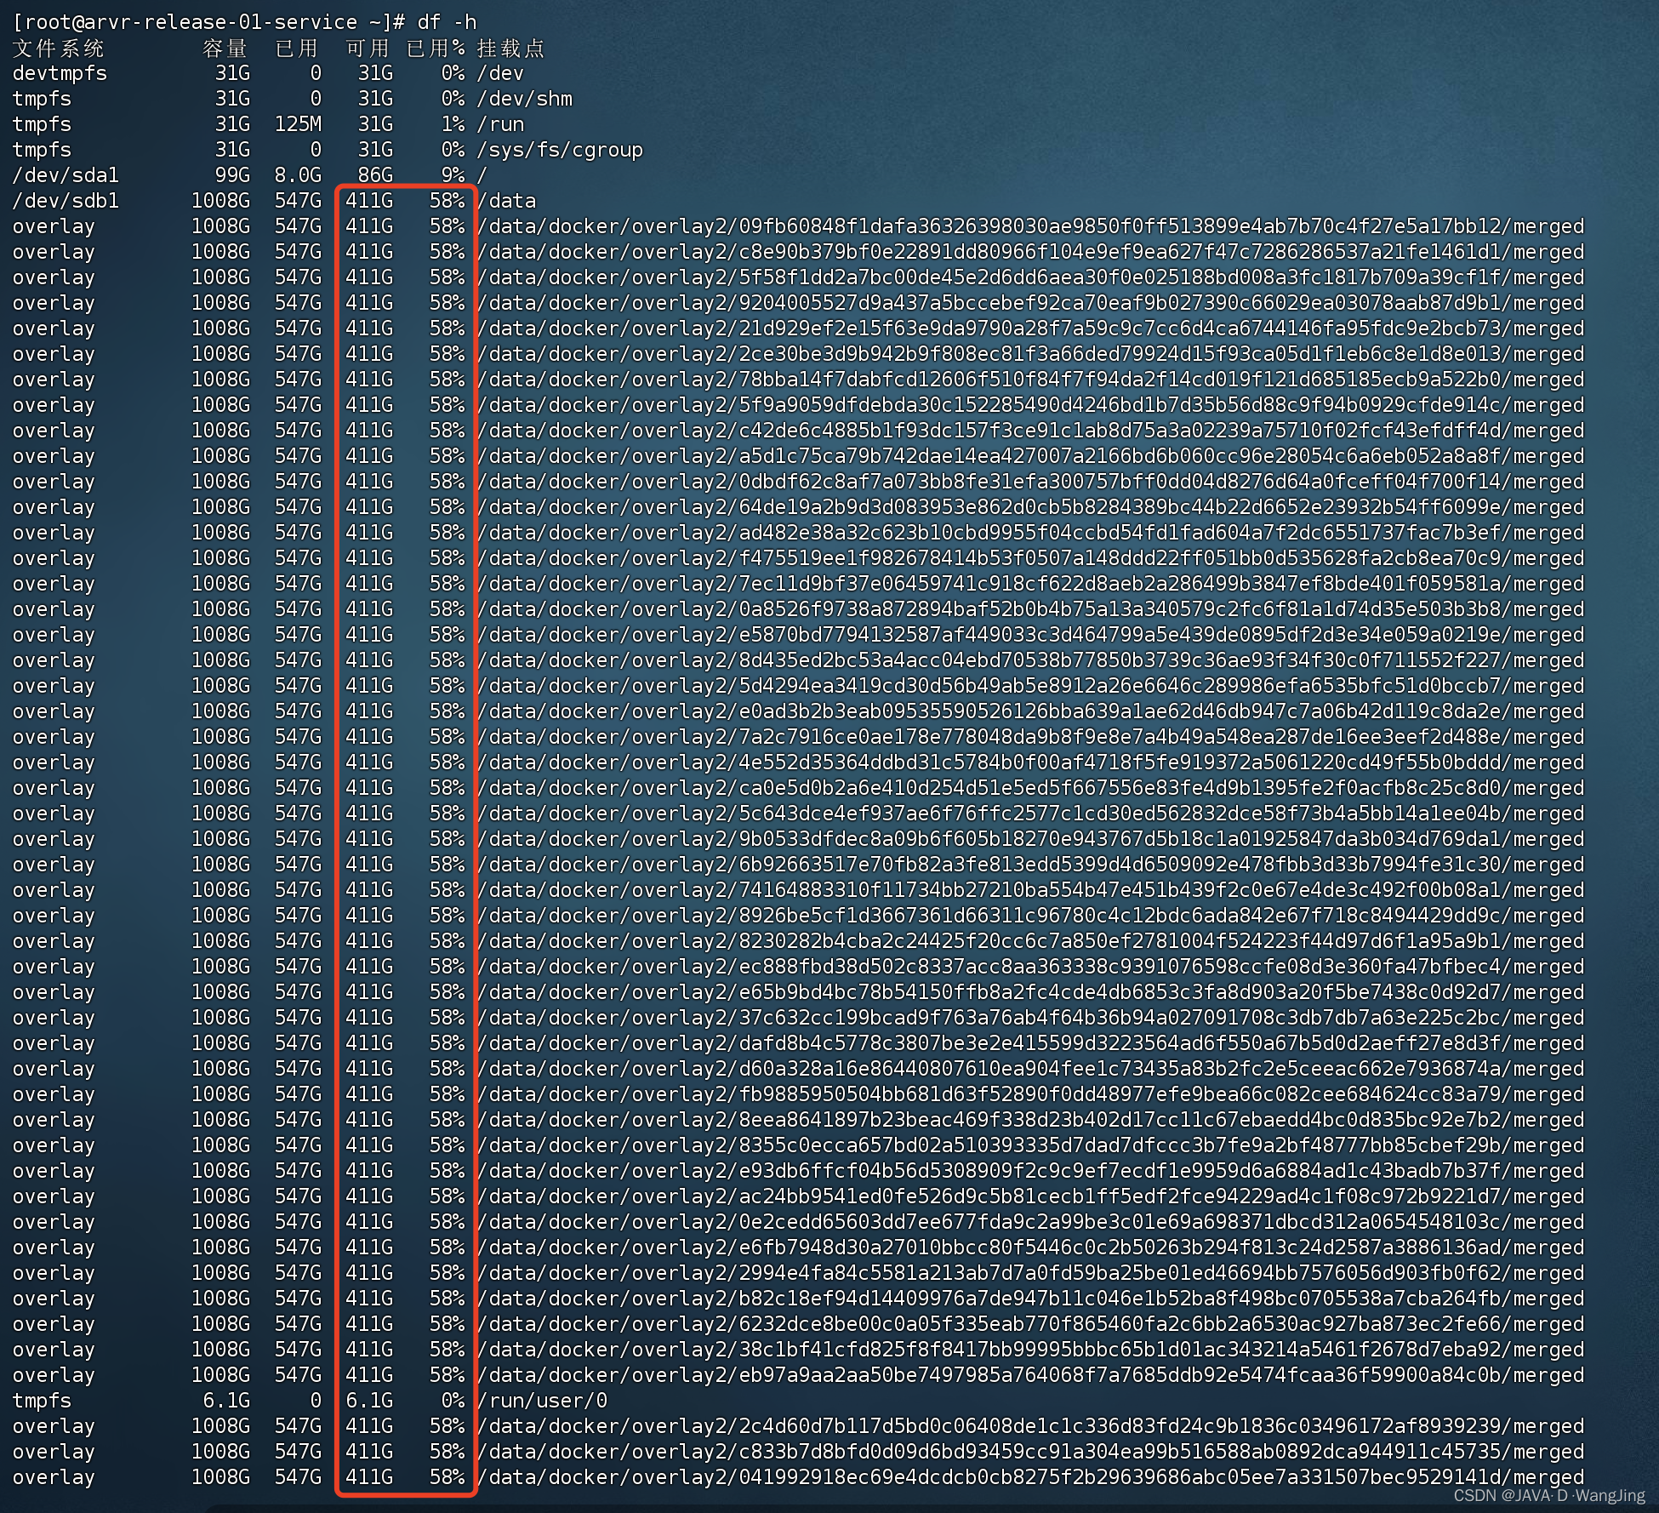Click overlay path starting 0e2cedd65603
Image resolution: width=1659 pixels, height=1513 pixels.
tap(1031, 1222)
